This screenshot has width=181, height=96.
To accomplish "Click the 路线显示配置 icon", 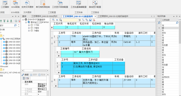I will (x=95, y=3).
